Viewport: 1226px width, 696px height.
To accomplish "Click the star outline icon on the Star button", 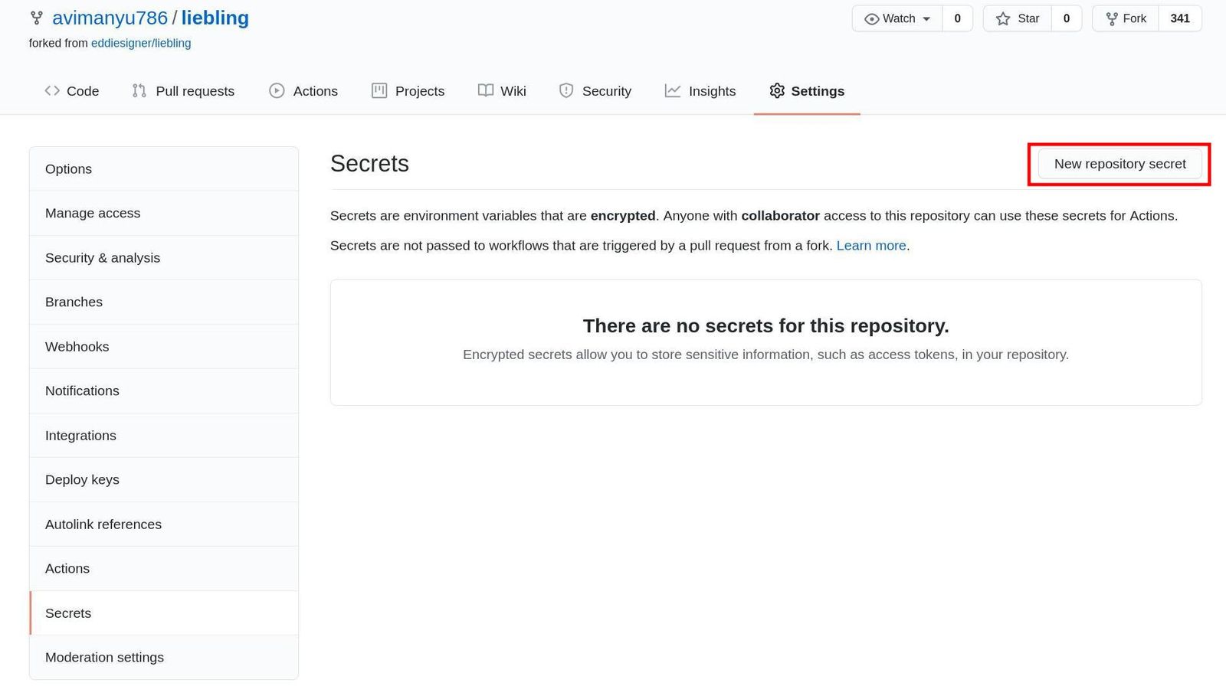I will click(1002, 18).
